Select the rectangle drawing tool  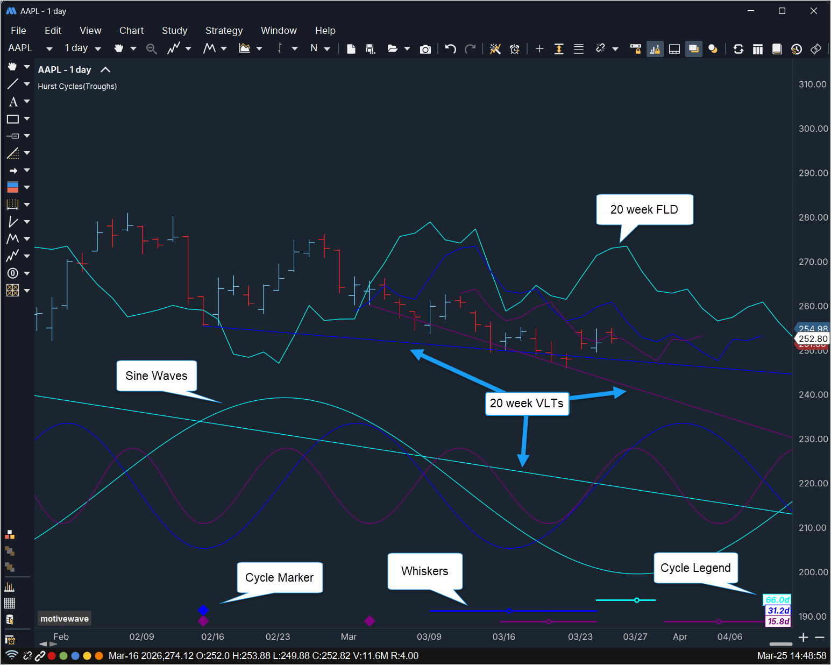13,119
